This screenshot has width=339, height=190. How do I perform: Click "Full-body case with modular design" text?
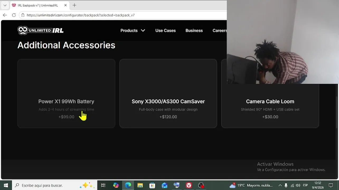[x=168, y=109]
